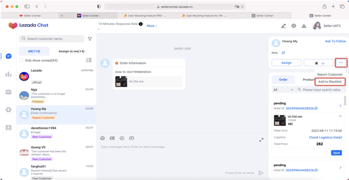Open the fanghui01 conversation
This screenshot has height=180, width=349.
point(56,172)
